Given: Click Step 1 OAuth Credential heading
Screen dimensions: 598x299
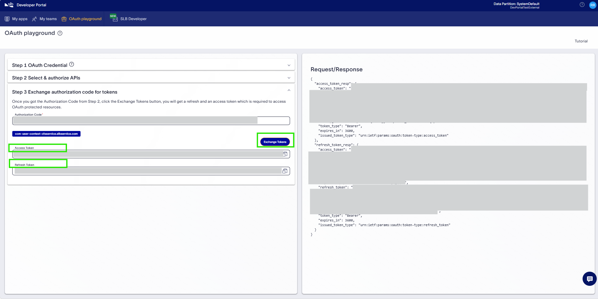Looking at the screenshot, I should click(x=40, y=65).
